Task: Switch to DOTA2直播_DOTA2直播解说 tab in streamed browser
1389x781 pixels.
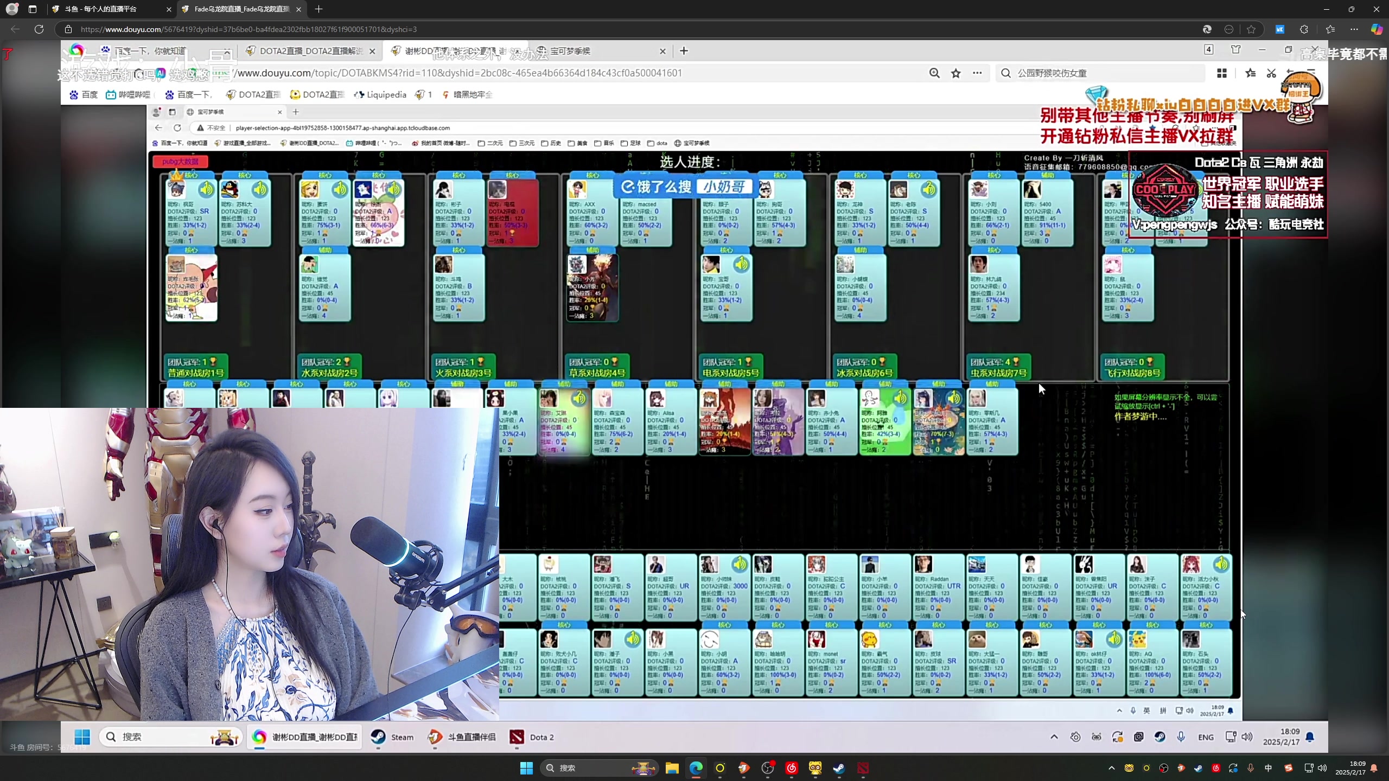Action: [310, 51]
